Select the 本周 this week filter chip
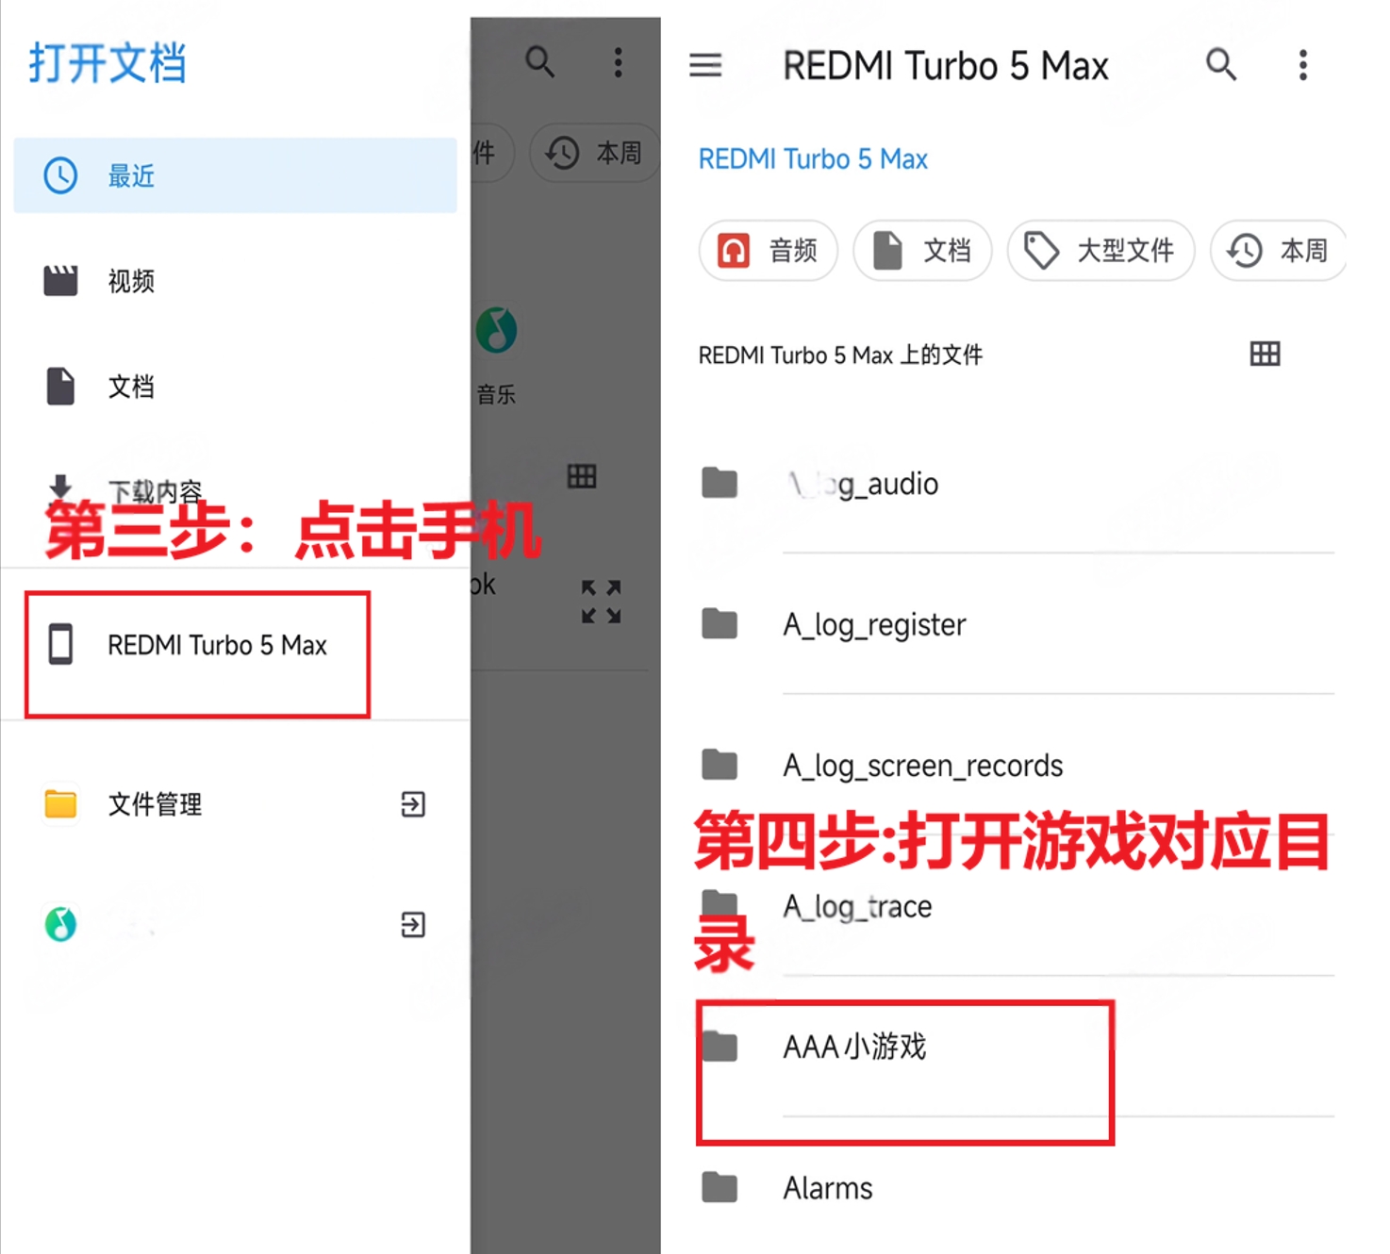This screenshot has width=1390, height=1254. tap(1278, 251)
